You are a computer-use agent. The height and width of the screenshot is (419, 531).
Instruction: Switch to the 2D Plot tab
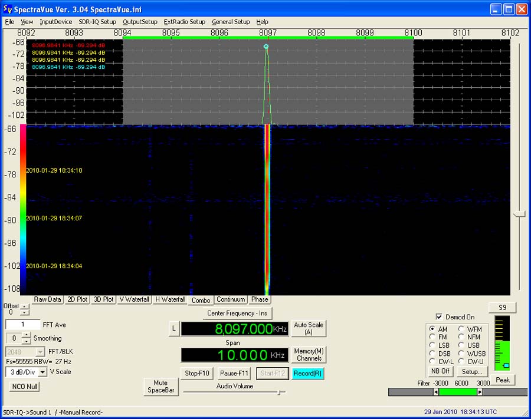(77, 299)
